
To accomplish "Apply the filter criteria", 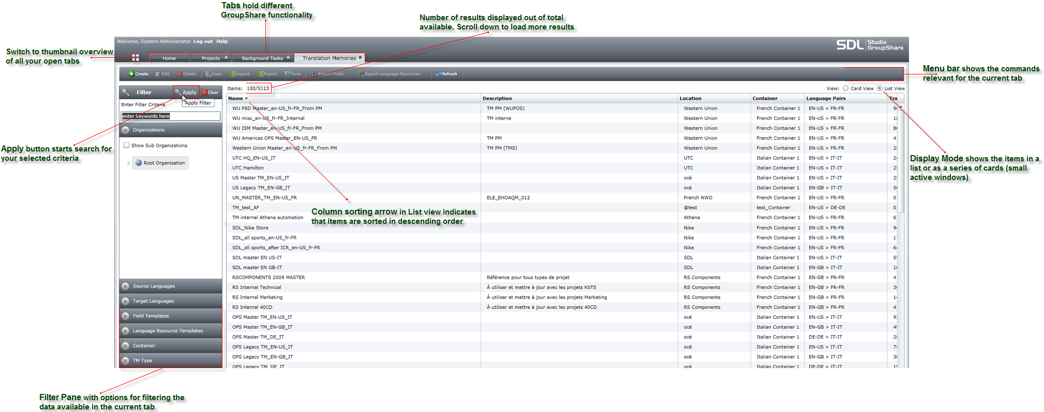I will [x=186, y=92].
